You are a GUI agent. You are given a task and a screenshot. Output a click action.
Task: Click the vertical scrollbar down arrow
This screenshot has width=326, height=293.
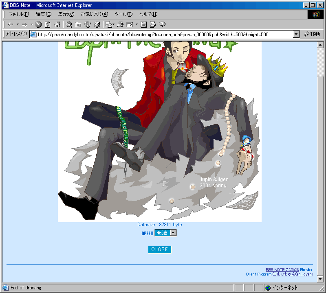click(320, 279)
